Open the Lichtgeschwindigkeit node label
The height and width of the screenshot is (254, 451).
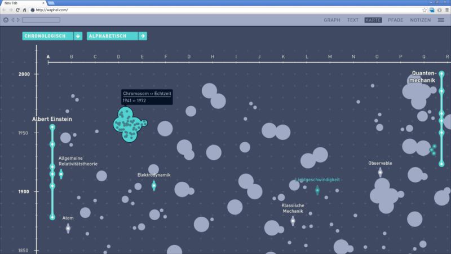(317, 180)
